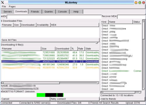
Task: Sort downloading list by Filename header
Action: coord(21,49)
